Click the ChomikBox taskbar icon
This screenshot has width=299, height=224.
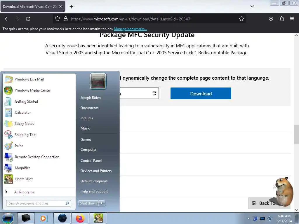[98, 218]
